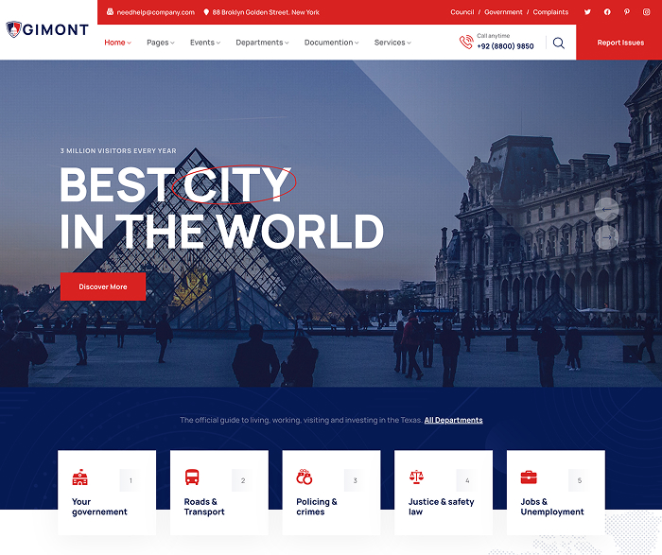Expand the Documention menu chevron
Image resolution: width=662 pixels, height=555 pixels.
pos(357,43)
